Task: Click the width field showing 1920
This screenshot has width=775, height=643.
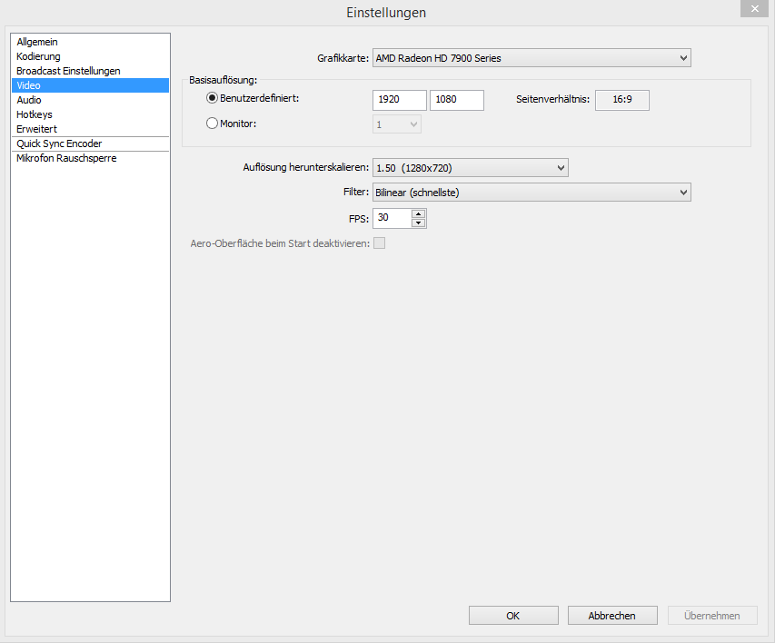Action: tap(400, 100)
